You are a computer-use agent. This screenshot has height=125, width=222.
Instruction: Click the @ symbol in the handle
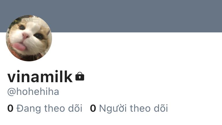12,92
